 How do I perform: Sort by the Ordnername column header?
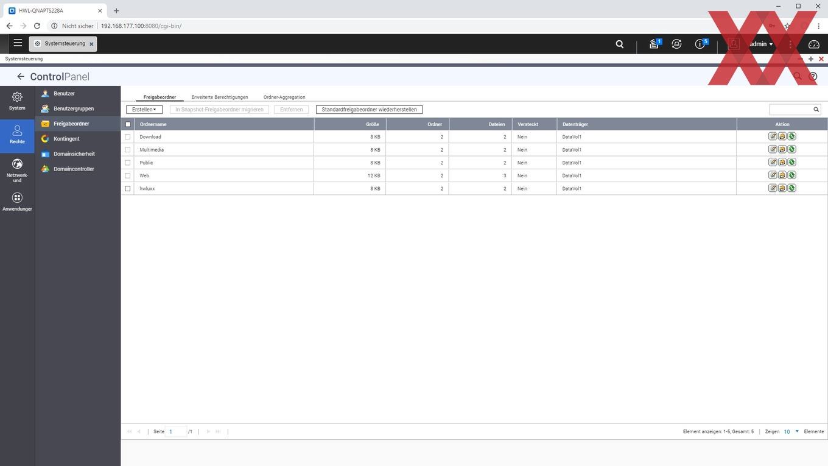pos(224,124)
